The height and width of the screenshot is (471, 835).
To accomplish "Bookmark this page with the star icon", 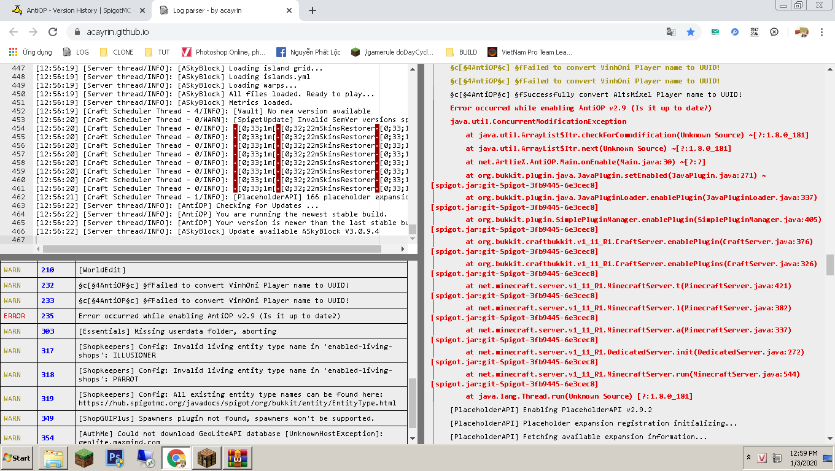I will point(691,32).
